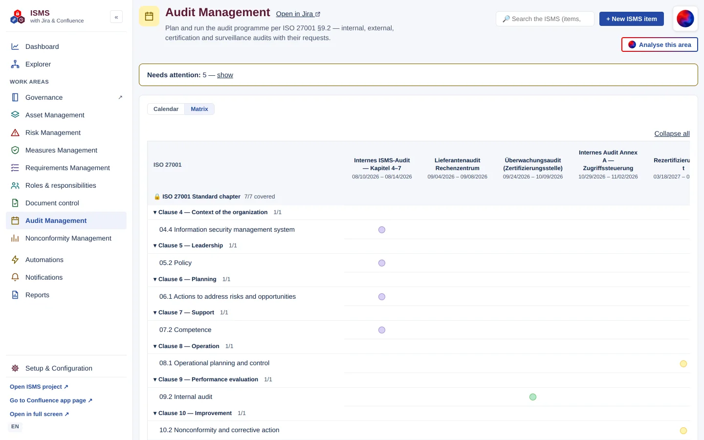This screenshot has width=704, height=440.
Task: Open Explorer in the sidebar
Action: click(66, 64)
